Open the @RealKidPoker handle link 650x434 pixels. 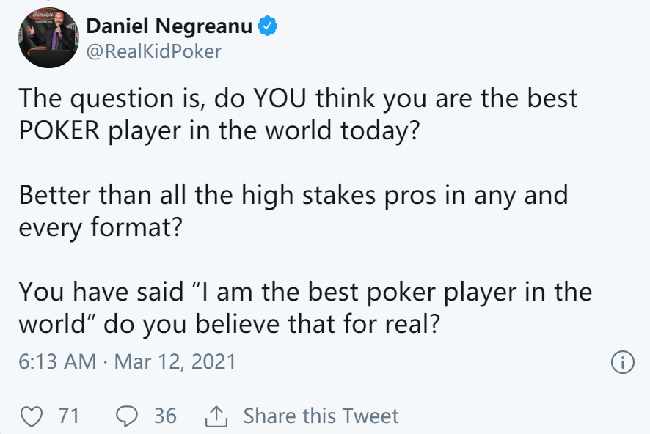(x=154, y=52)
